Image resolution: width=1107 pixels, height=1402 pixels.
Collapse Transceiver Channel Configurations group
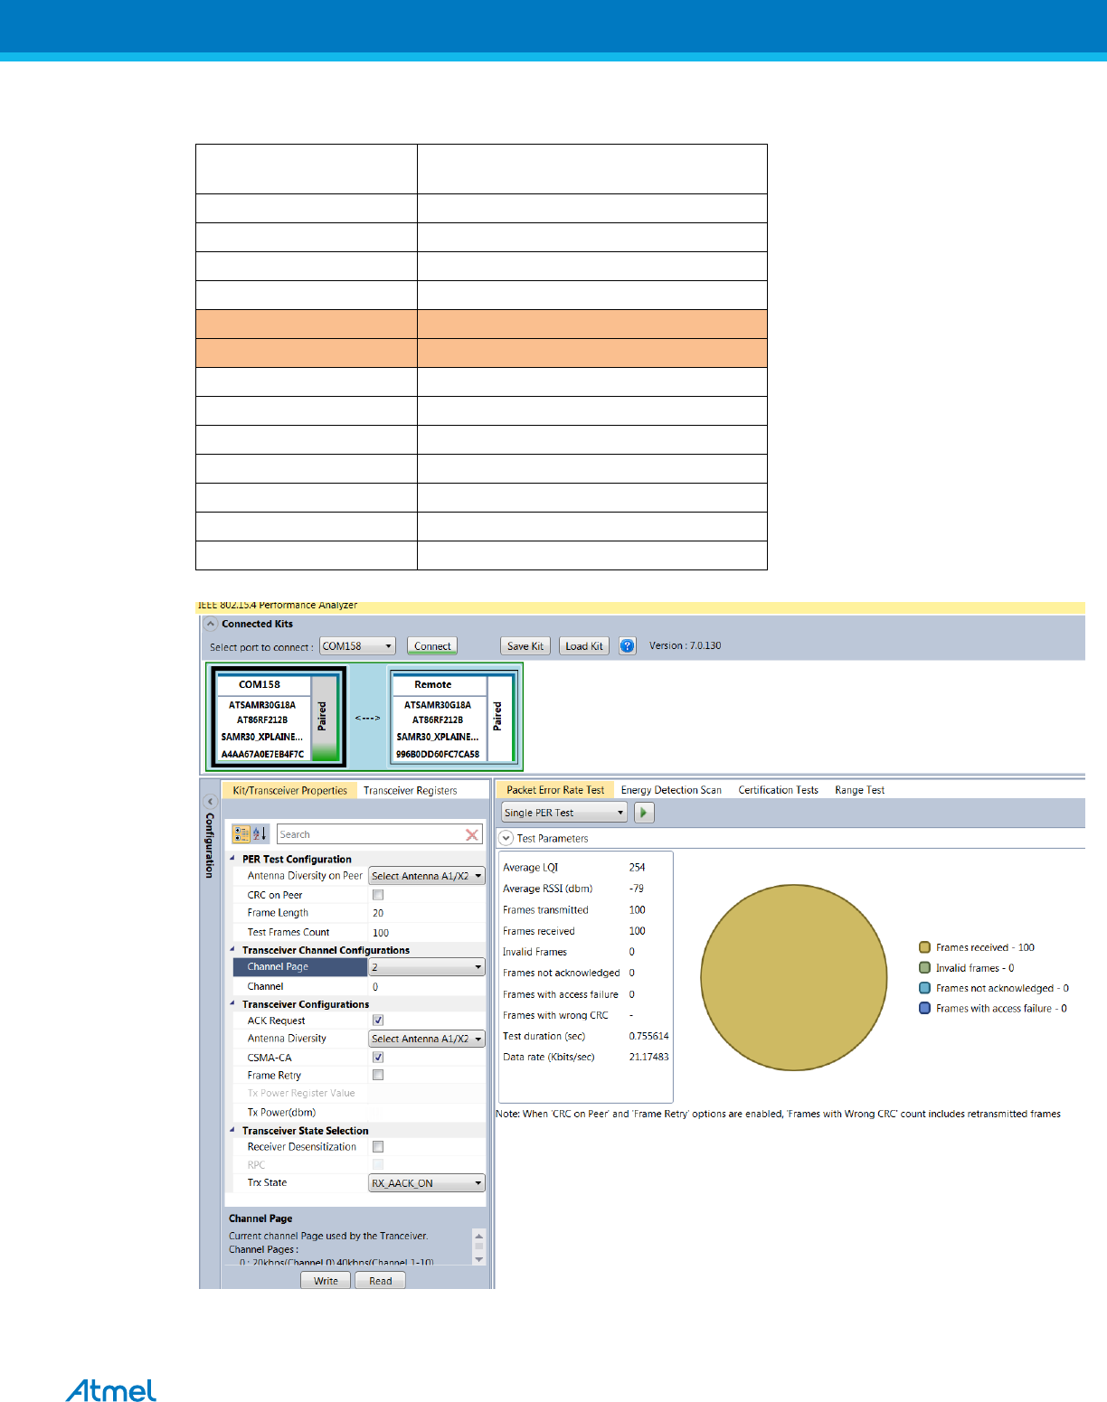pyautogui.click(x=232, y=950)
